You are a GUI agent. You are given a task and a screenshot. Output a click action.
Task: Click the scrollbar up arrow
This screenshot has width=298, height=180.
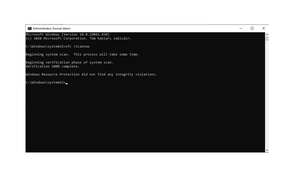point(267,34)
